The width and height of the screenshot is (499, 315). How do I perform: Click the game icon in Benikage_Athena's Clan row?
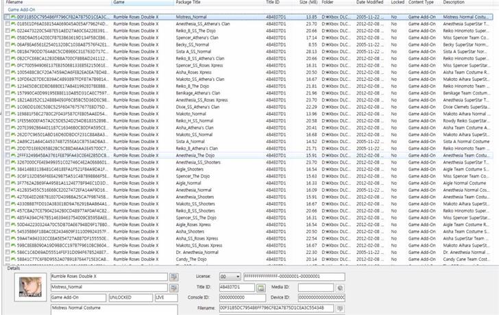[14, 93]
